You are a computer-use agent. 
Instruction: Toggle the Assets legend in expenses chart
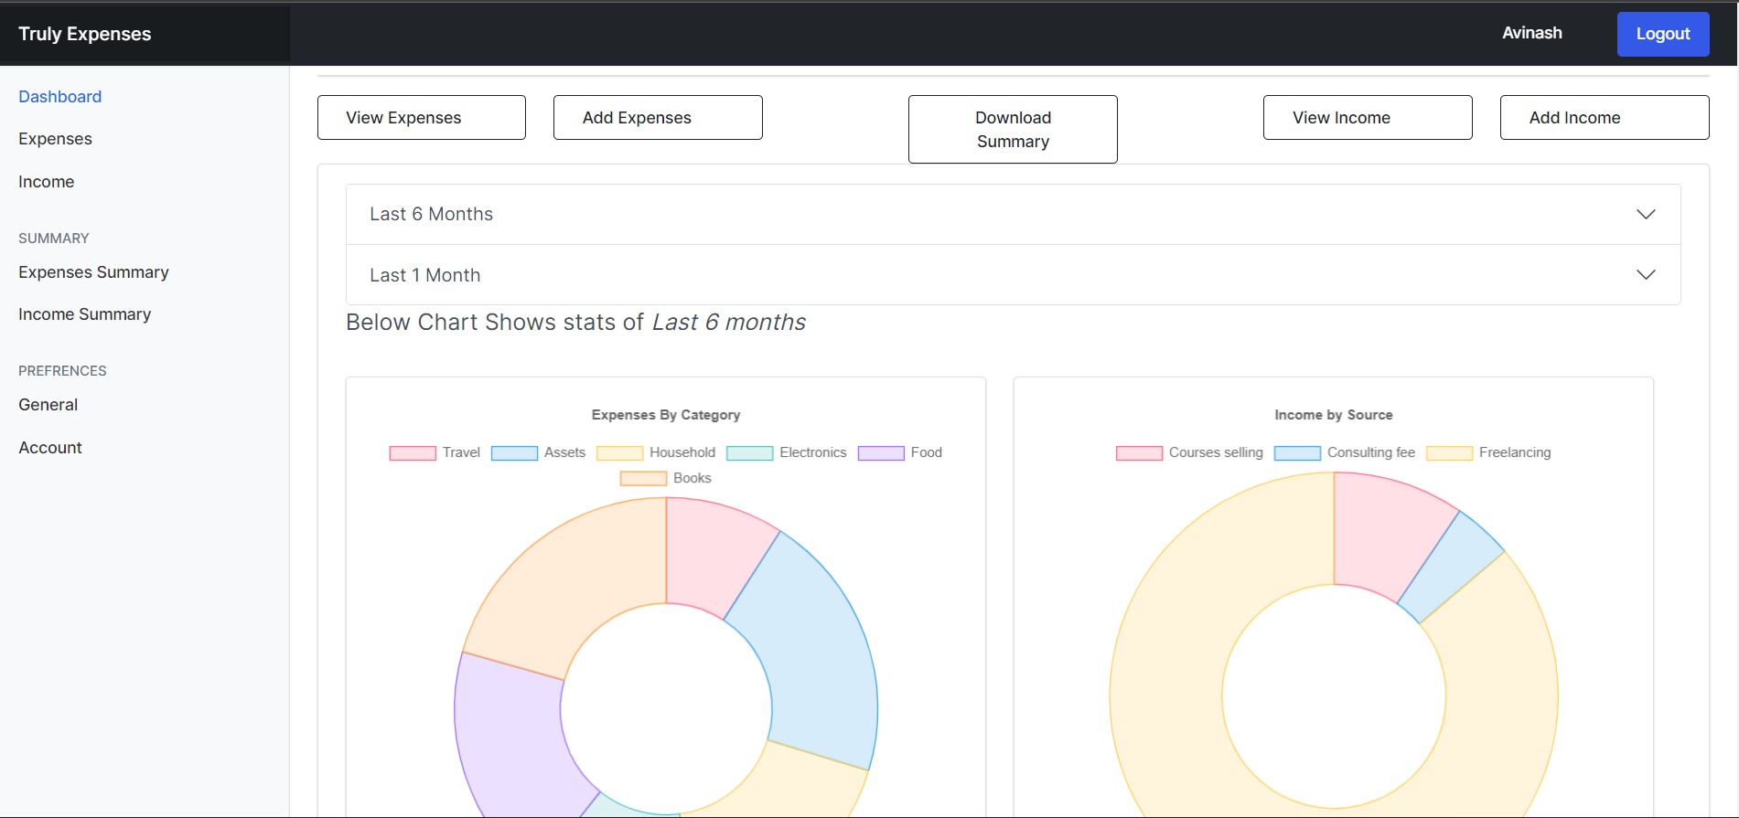514,453
